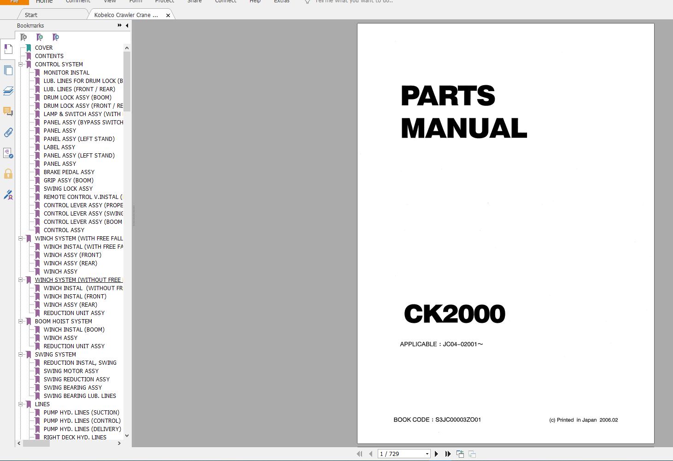Click the bookmarks vertical scroll up arrow
673x461 pixels.
pos(127,48)
